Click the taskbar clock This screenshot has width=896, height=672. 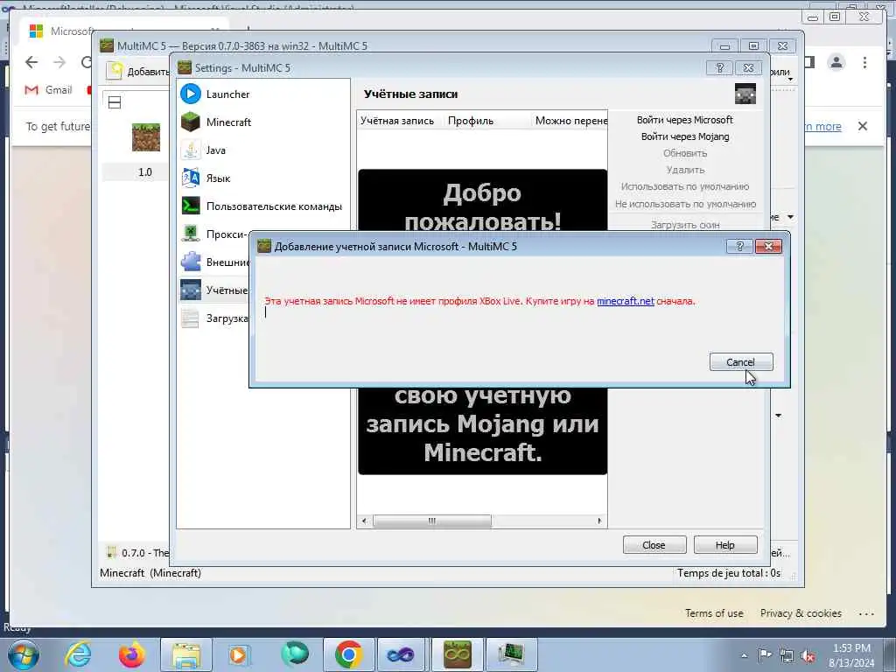851,654
